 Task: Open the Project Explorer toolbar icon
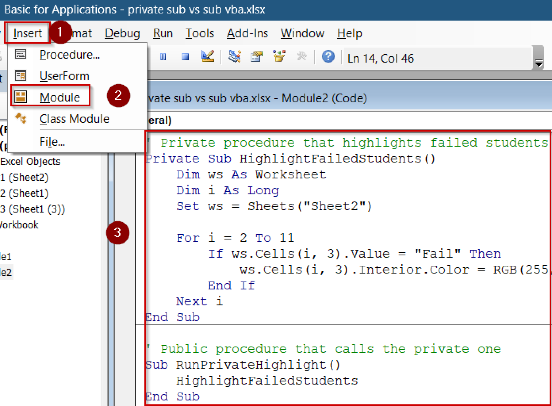tap(234, 57)
